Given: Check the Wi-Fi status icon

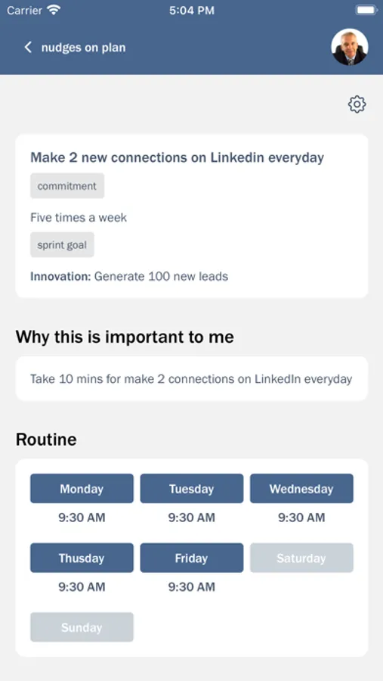Looking at the screenshot, I should pyautogui.click(x=54, y=10).
